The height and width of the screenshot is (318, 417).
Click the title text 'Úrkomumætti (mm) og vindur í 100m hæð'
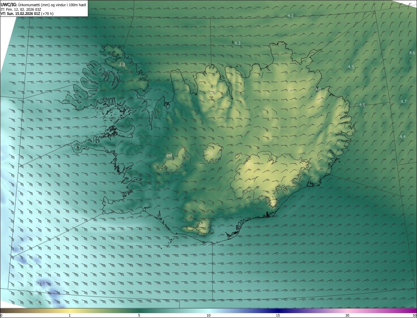coord(52,5)
